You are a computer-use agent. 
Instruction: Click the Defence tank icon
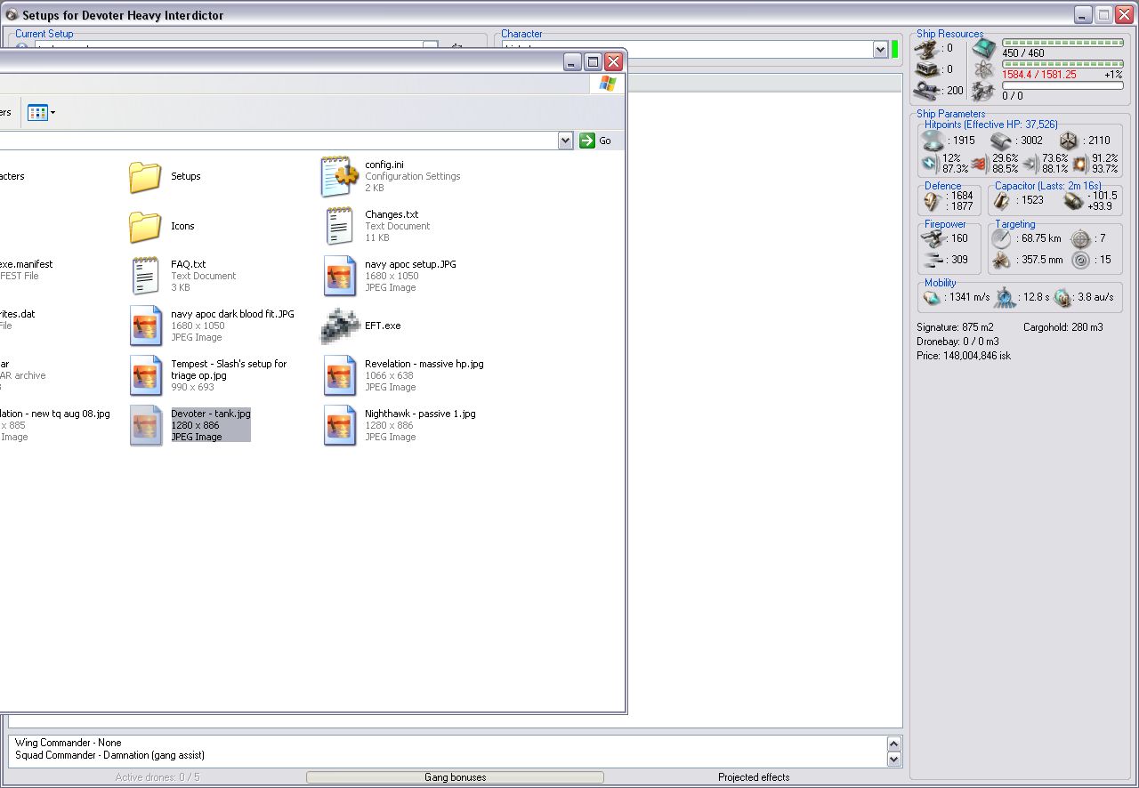pos(933,201)
